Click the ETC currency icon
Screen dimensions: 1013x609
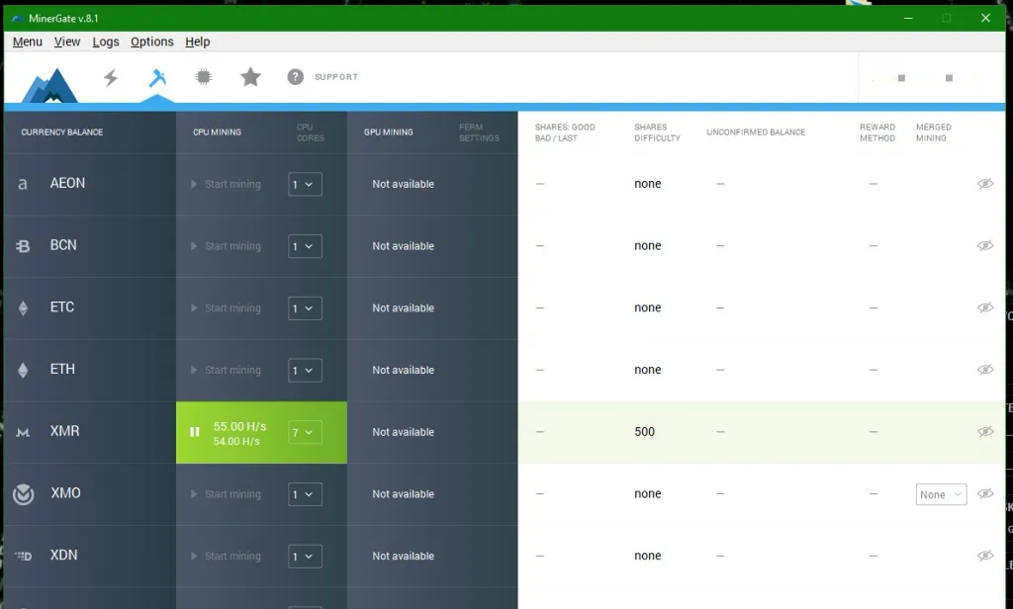point(23,308)
